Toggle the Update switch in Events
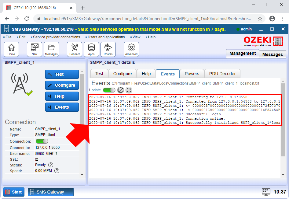 [x=109, y=90]
